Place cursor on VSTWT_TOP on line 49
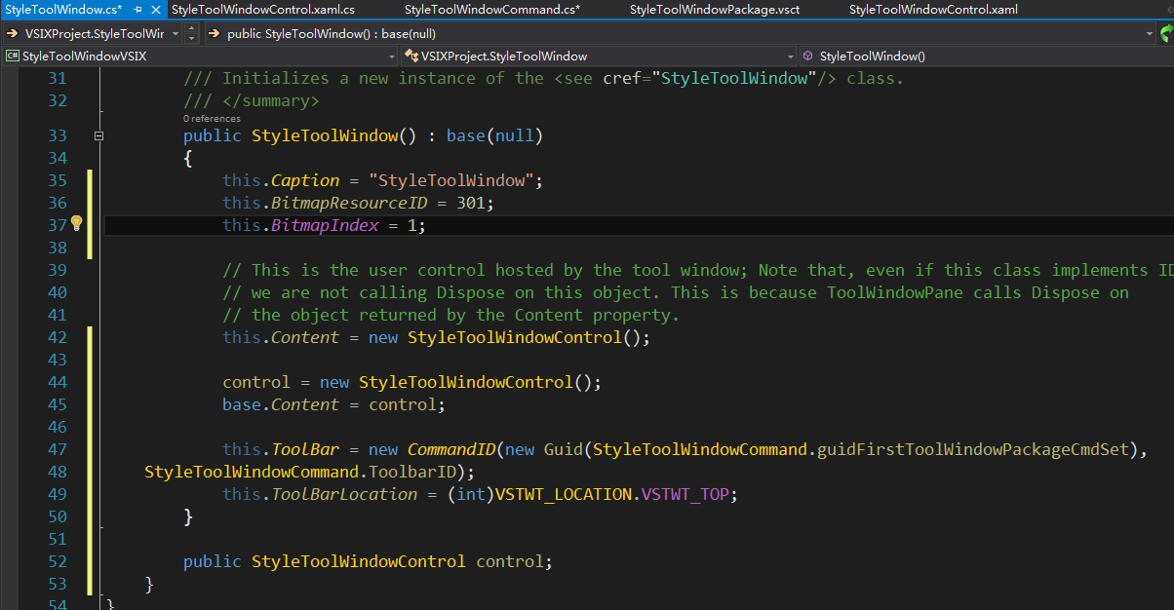Image resolution: width=1174 pixels, height=610 pixels. tap(685, 494)
